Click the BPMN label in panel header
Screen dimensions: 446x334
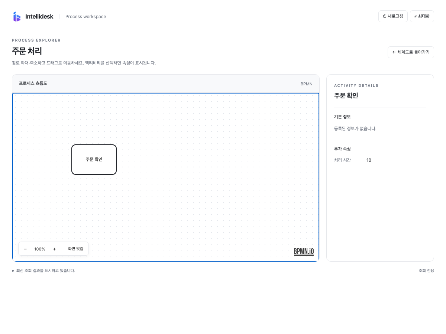[307, 84]
